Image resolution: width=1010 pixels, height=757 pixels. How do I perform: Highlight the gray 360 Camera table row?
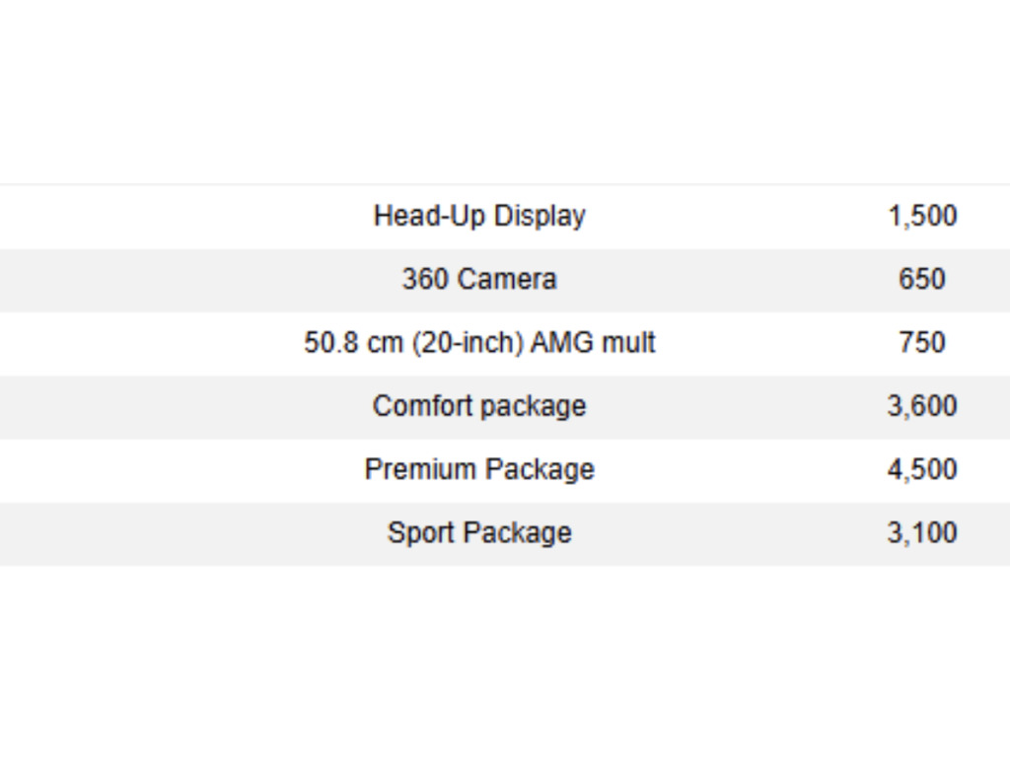click(505, 280)
